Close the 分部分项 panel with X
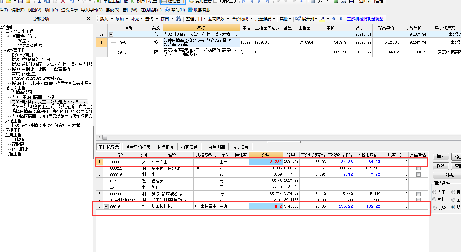461x252 pixels. tap(88, 19)
